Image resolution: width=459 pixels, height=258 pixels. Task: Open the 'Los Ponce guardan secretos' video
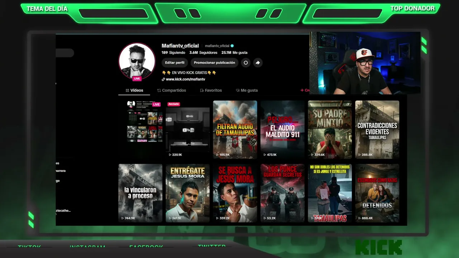pos(282,193)
